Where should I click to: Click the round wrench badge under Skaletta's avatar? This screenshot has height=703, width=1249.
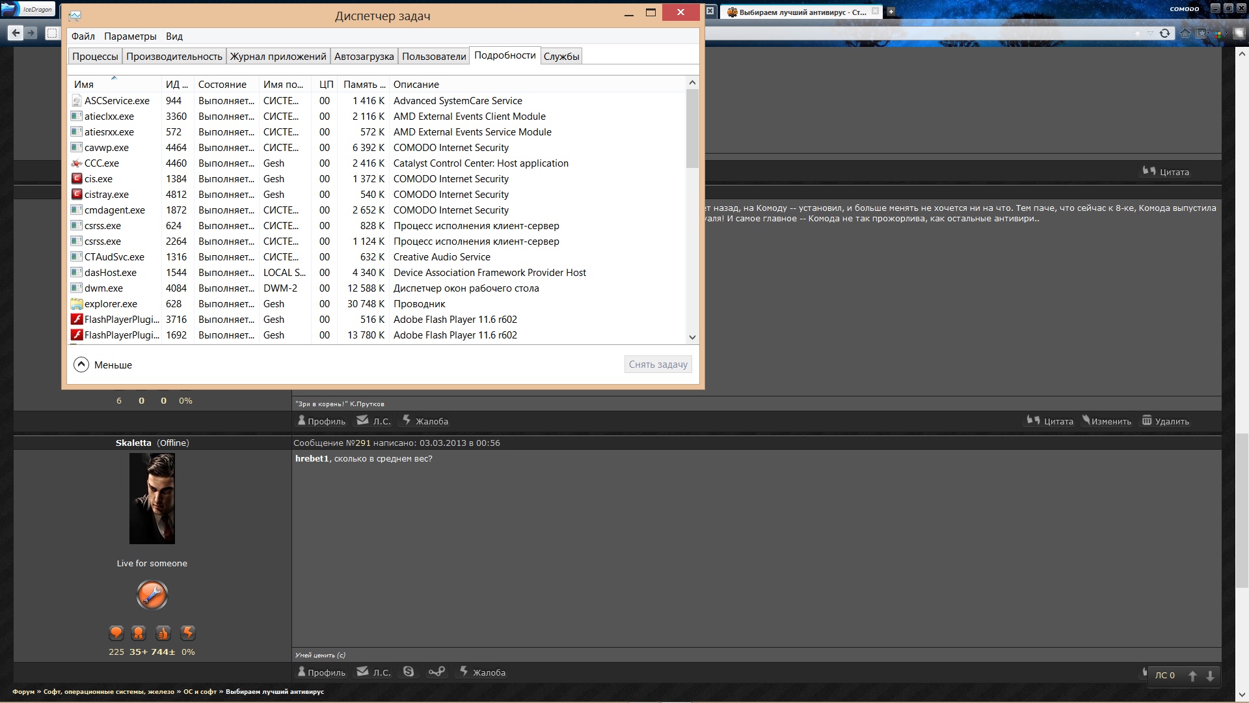pos(152,595)
